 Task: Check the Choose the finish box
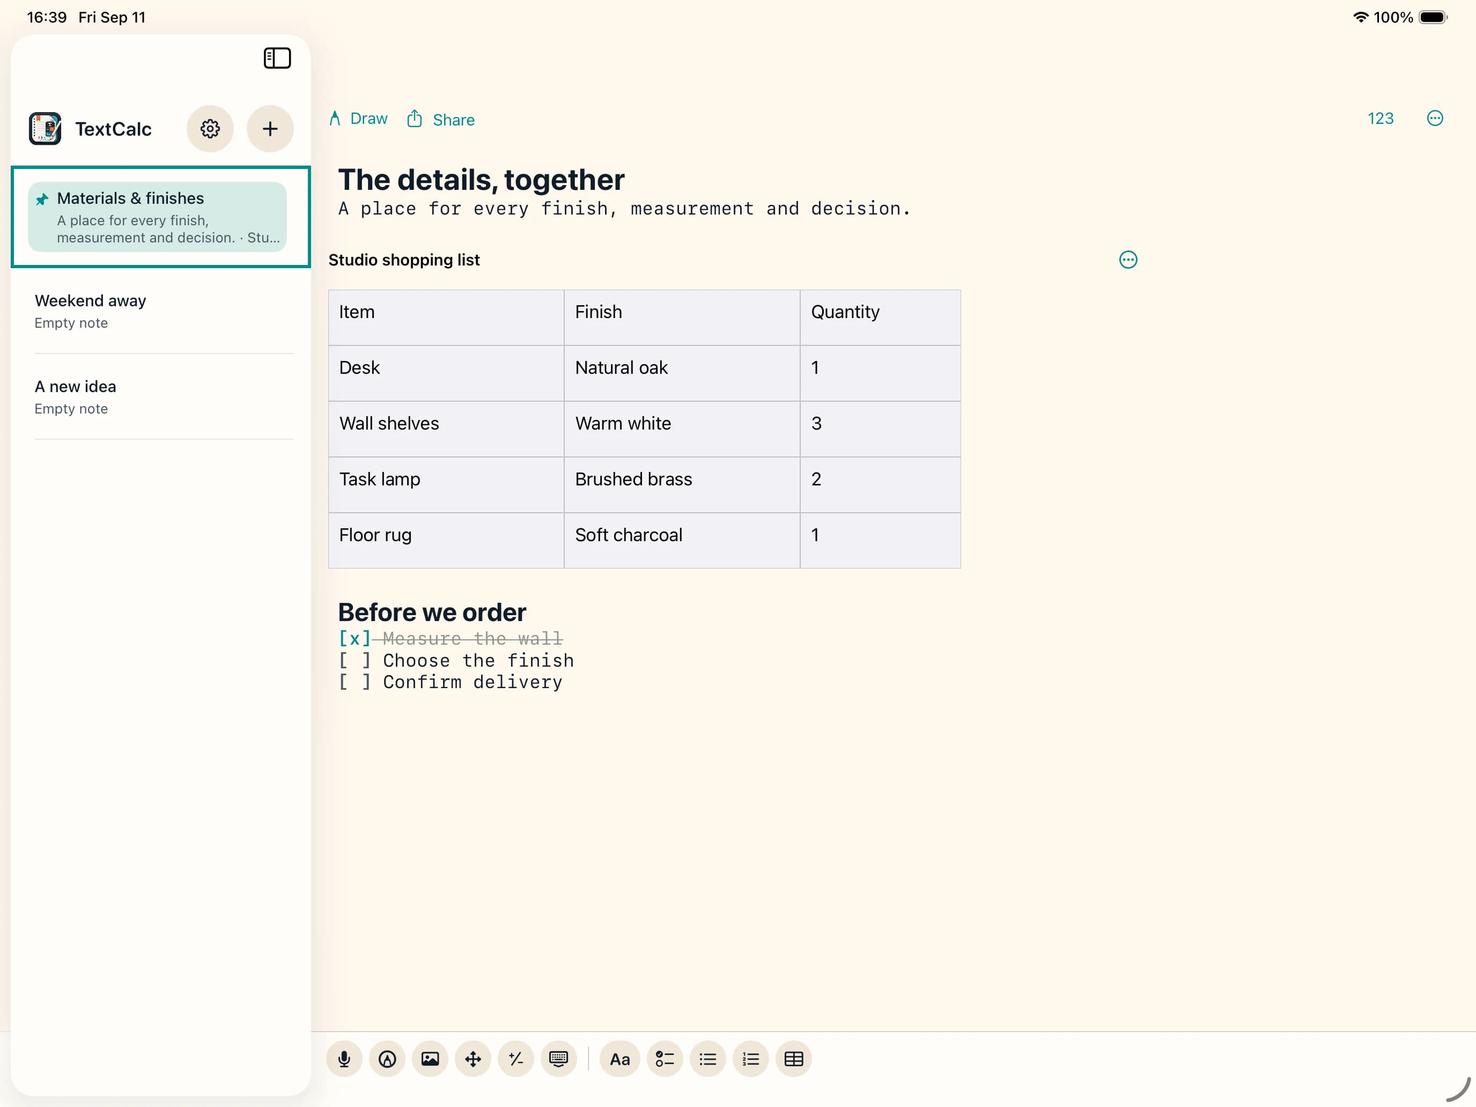coord(355,661)
